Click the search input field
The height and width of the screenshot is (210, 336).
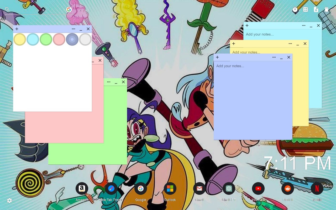click(38, 10)
